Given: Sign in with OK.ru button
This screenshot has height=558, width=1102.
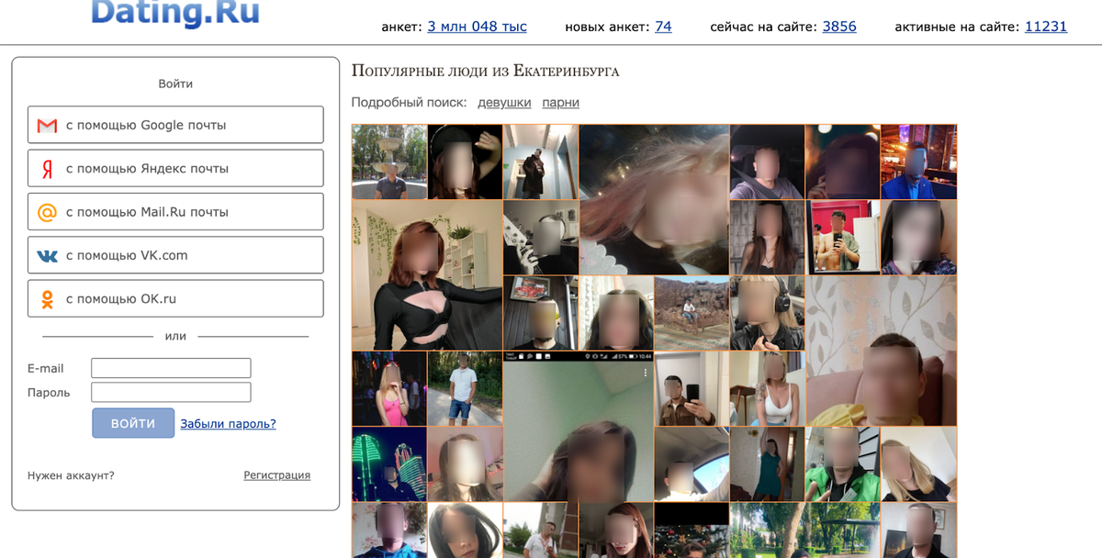Looking at the screenshot, I should (x=175, y=298).
